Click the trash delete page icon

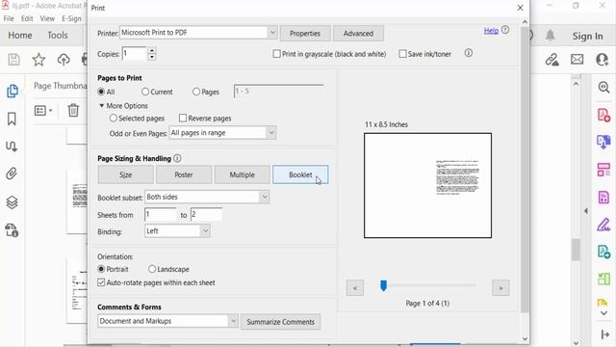73,110
